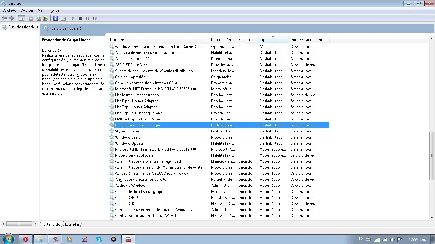The image size is (435, 244).
Task: Sort by the Descripción column header
Action: pyautogui.click(x=223, y=40)
